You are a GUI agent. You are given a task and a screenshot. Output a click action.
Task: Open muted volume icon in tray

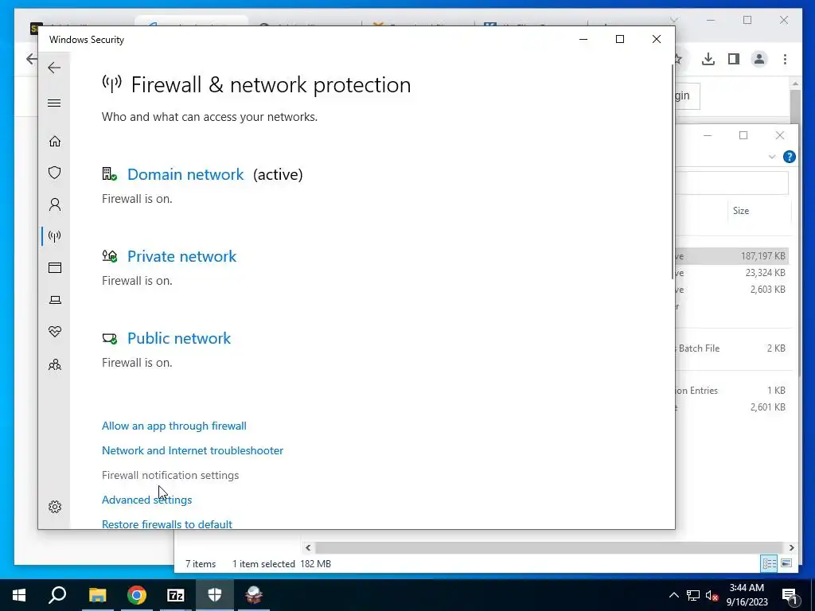click(712, 595)
